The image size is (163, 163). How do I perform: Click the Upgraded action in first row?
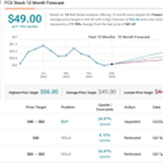click(132, 122)
